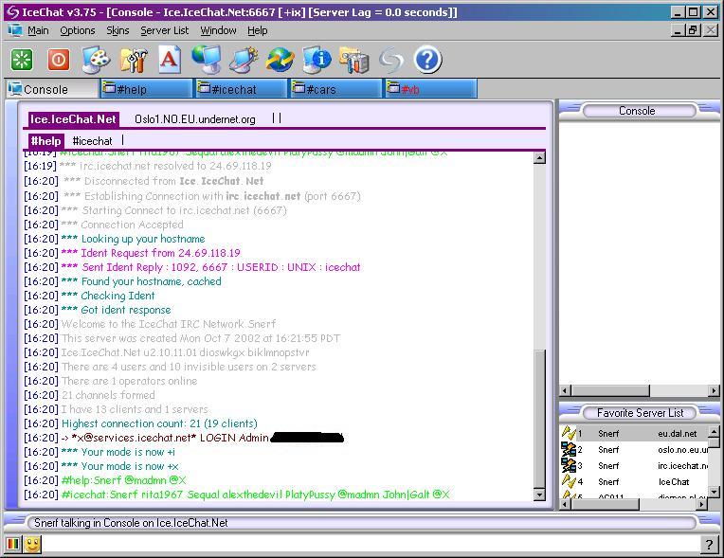Viewport: 724px width, 558px height.
Task: Click the 'Got ident response' log line
Action: point(98,310)
